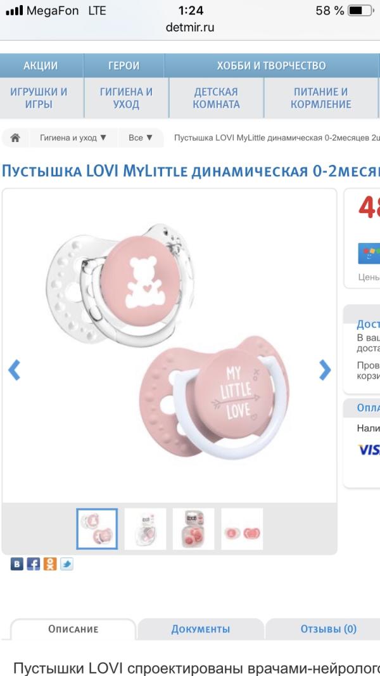Expand the Гигиена и уход breadcrumb dropdown
The height and width of the screenshot is (676, 380).
(x=73, y=138)
